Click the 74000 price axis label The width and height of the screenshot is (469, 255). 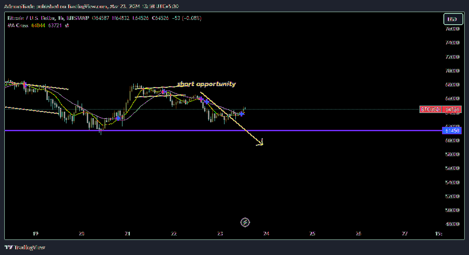452,43
